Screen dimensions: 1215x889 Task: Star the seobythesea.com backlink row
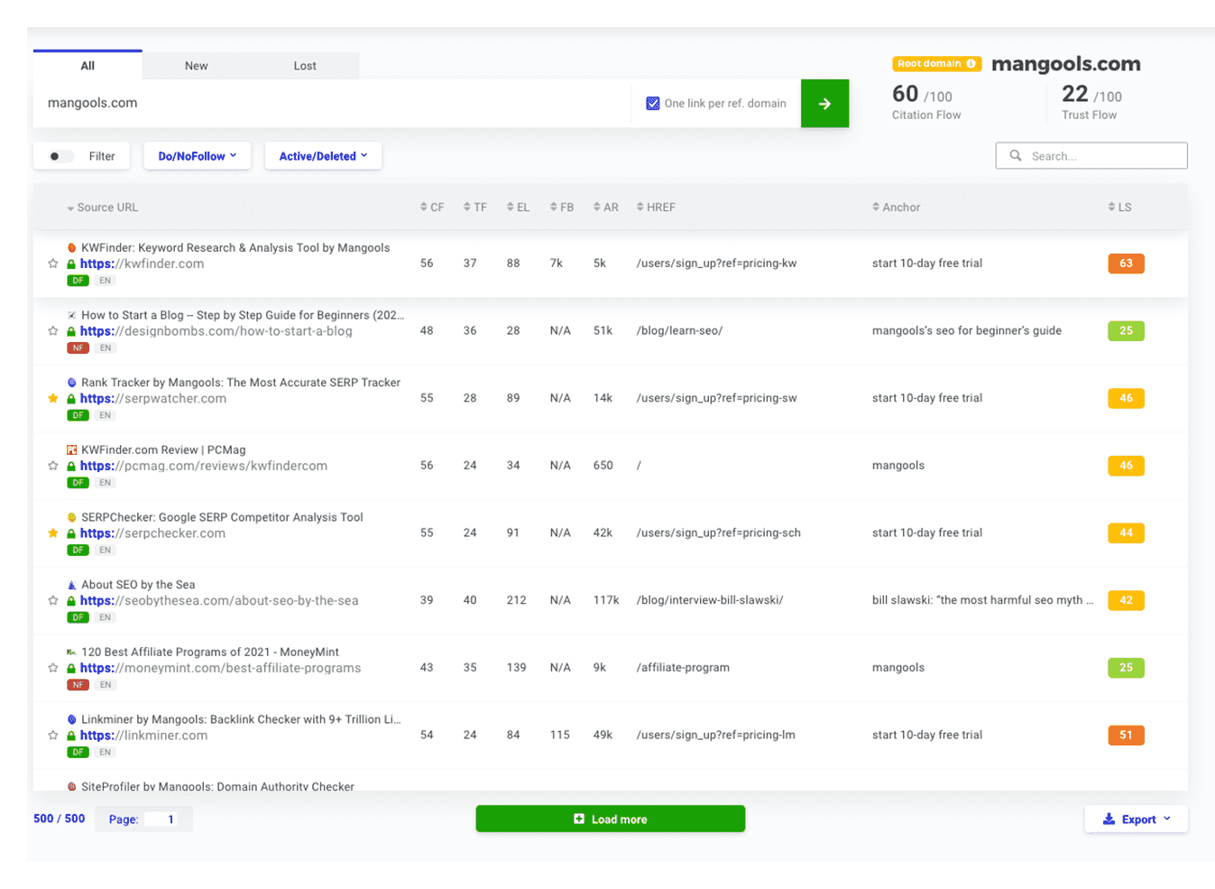(x=53, y=600)
